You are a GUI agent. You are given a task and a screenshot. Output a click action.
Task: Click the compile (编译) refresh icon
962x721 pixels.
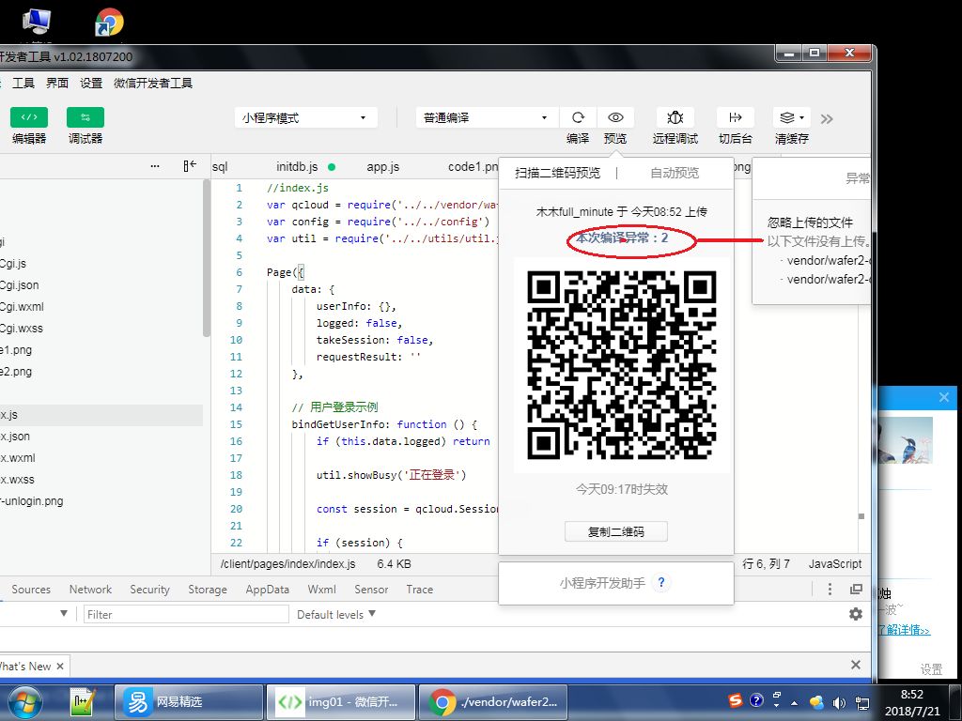(578, 117)
